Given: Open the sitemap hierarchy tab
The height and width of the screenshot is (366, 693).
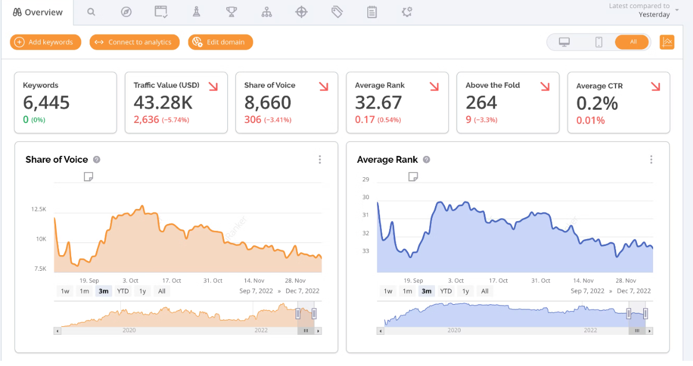Looking at the screenshot, I should click(267, 12).
